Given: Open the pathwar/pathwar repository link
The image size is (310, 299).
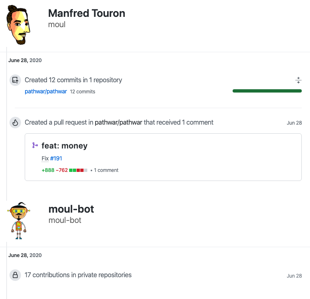Looking at the screenshot, I should (x=46, y=91).
